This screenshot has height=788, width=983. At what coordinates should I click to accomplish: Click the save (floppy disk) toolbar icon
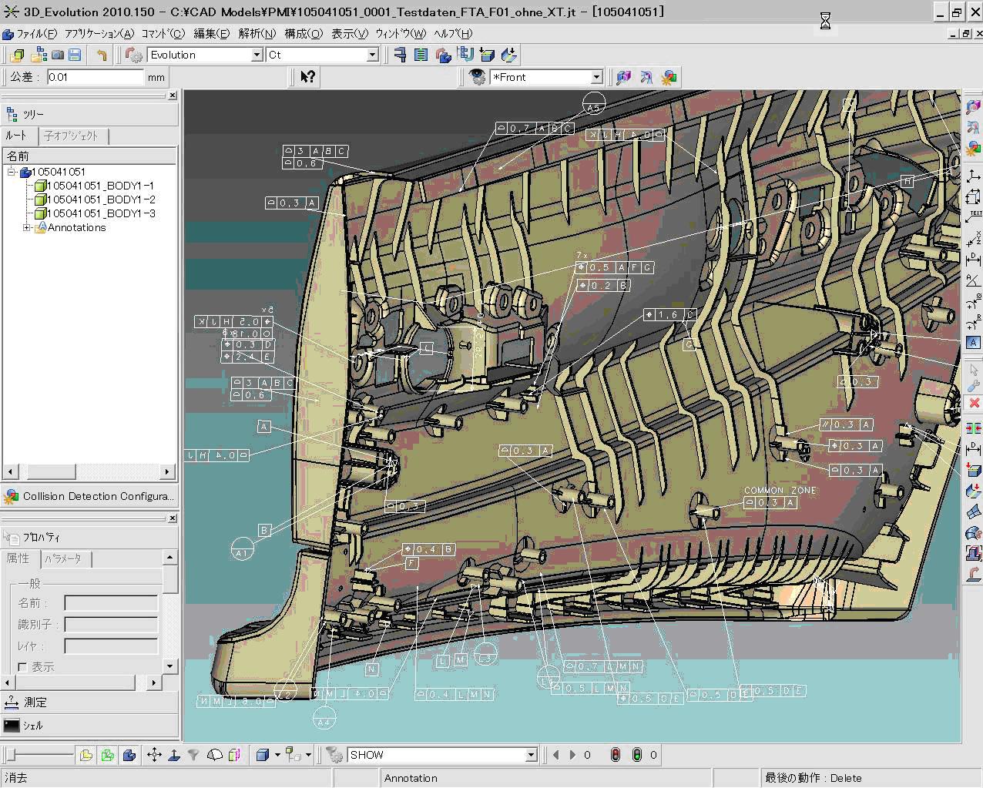coord(75,55)
